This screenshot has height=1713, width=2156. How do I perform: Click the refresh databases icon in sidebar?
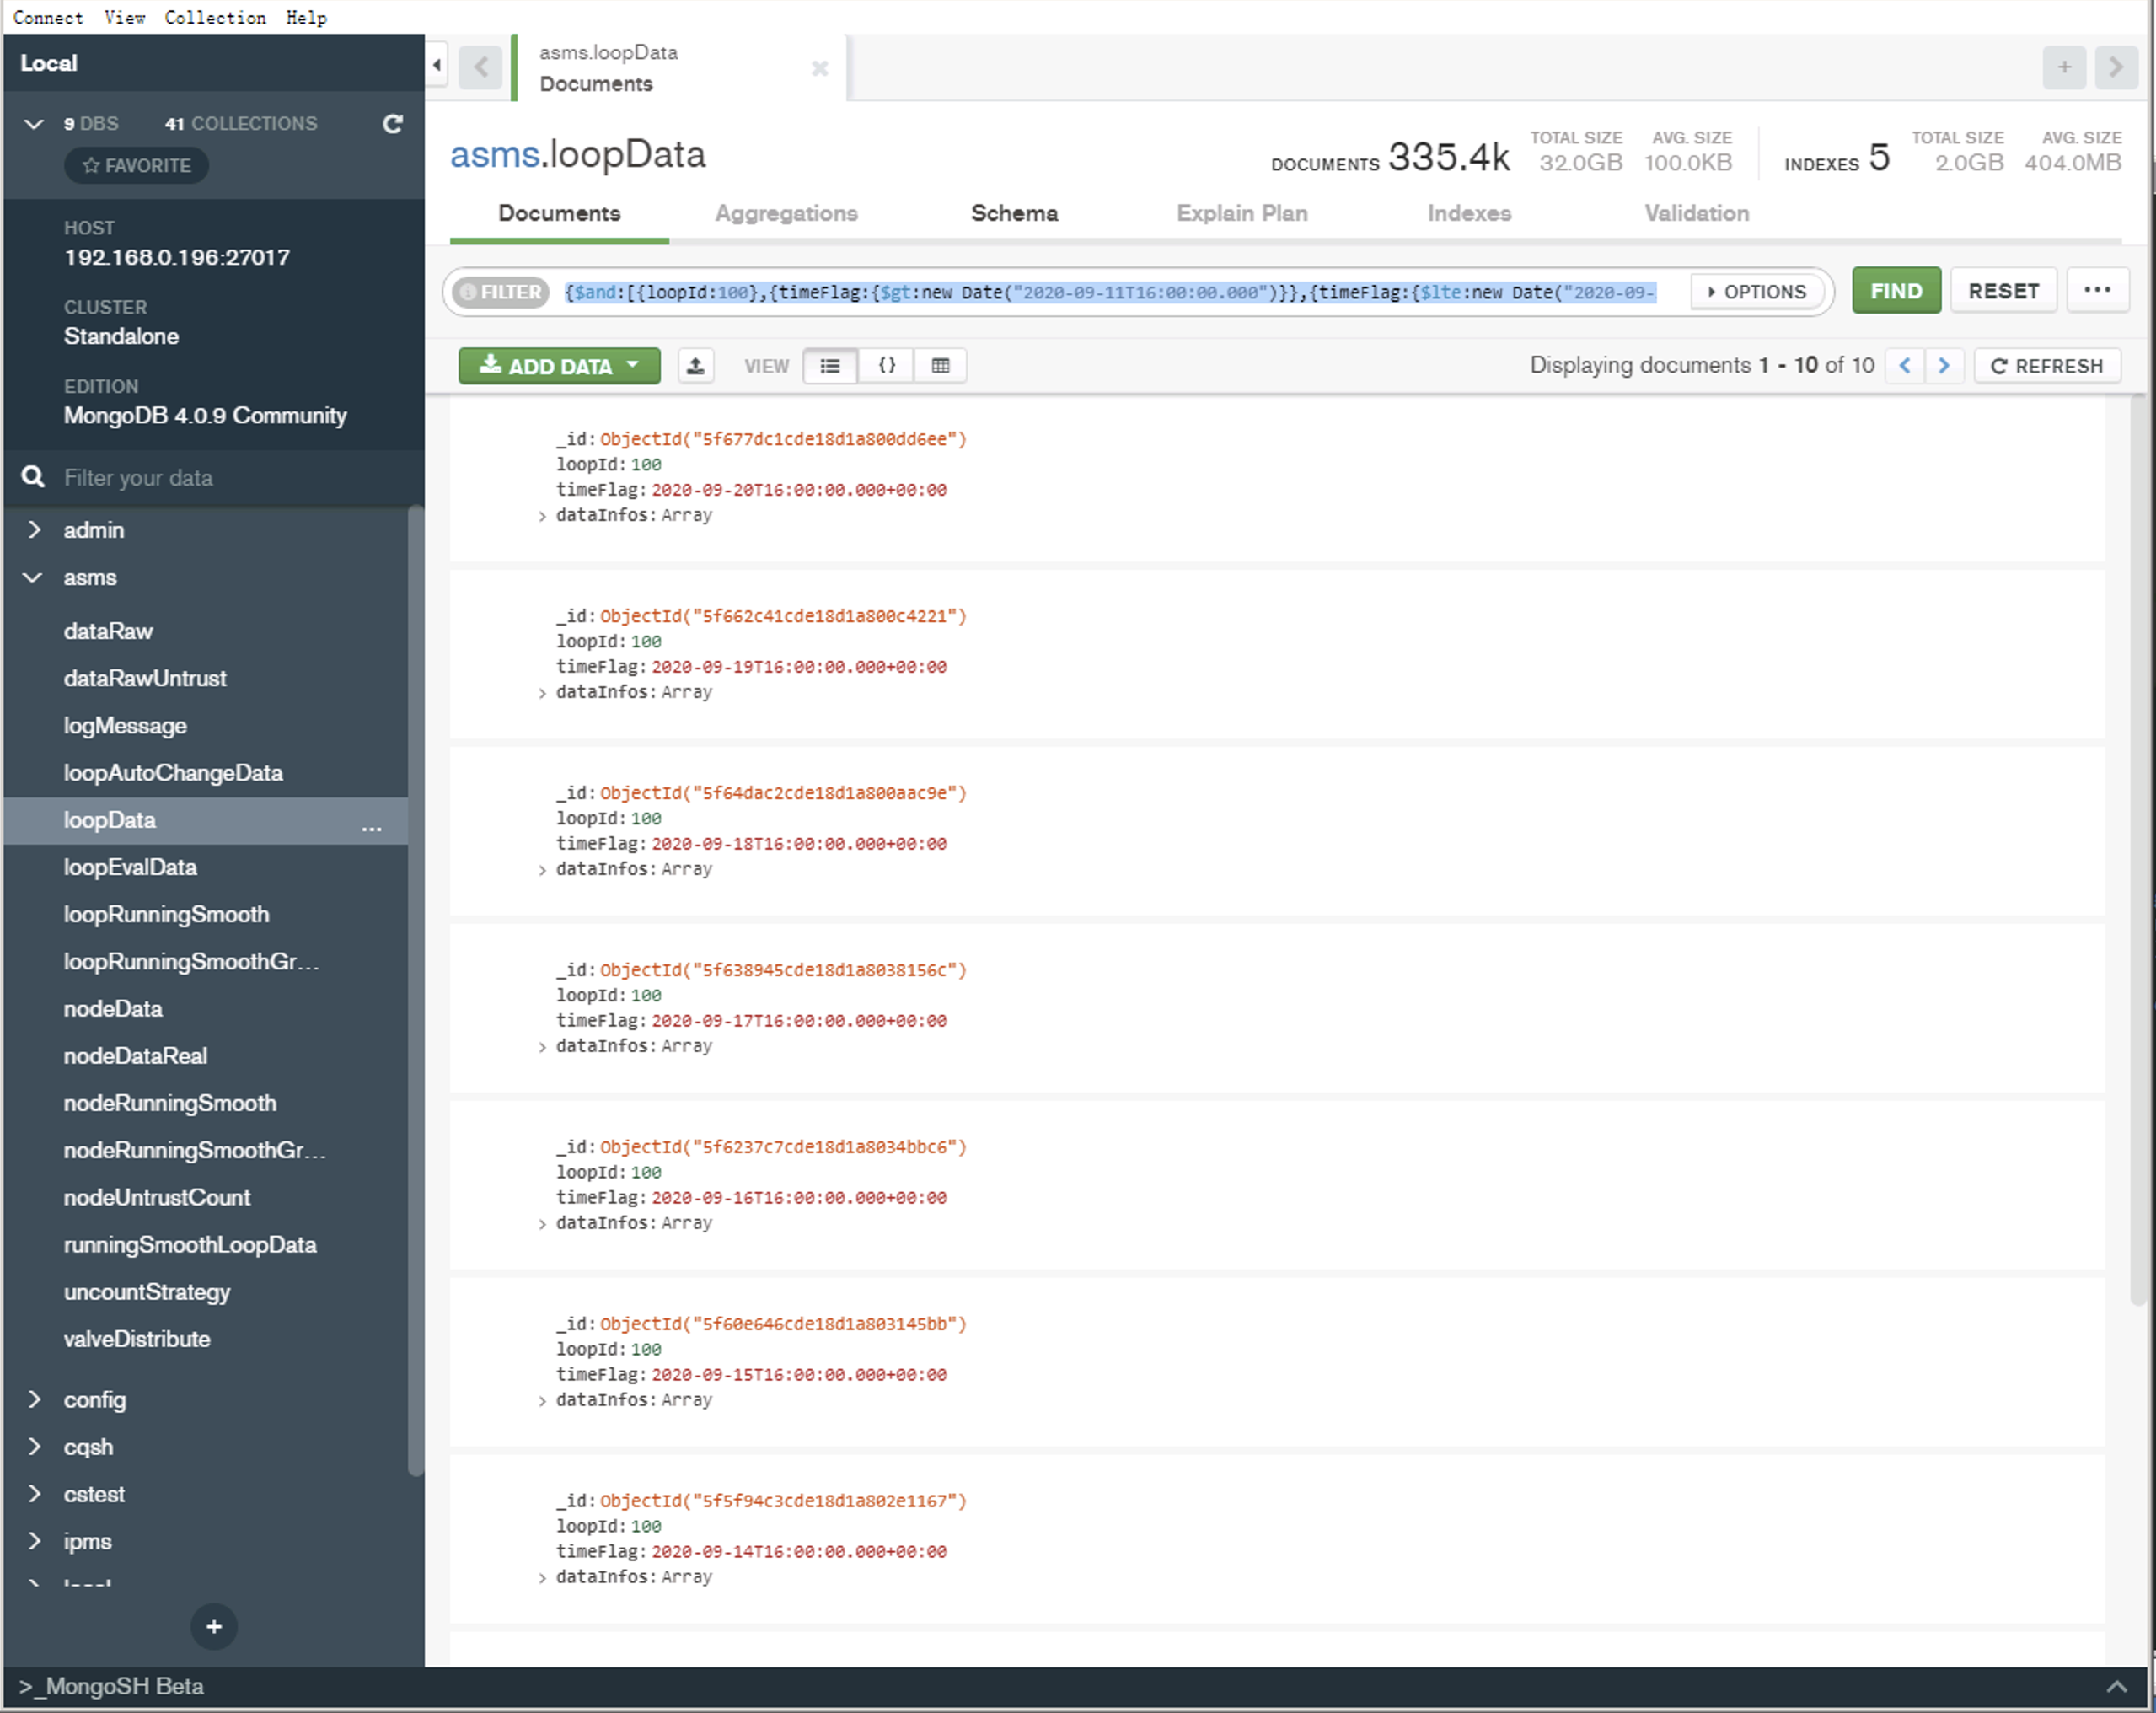(x=393, y=124)
